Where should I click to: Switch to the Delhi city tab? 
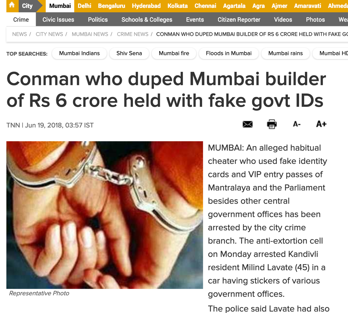click(84, 6)
